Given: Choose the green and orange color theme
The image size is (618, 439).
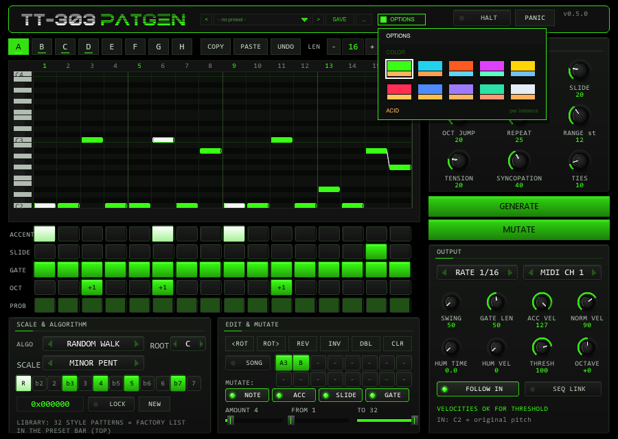Looking at the screenshot, I should click(x=399, y=69).
